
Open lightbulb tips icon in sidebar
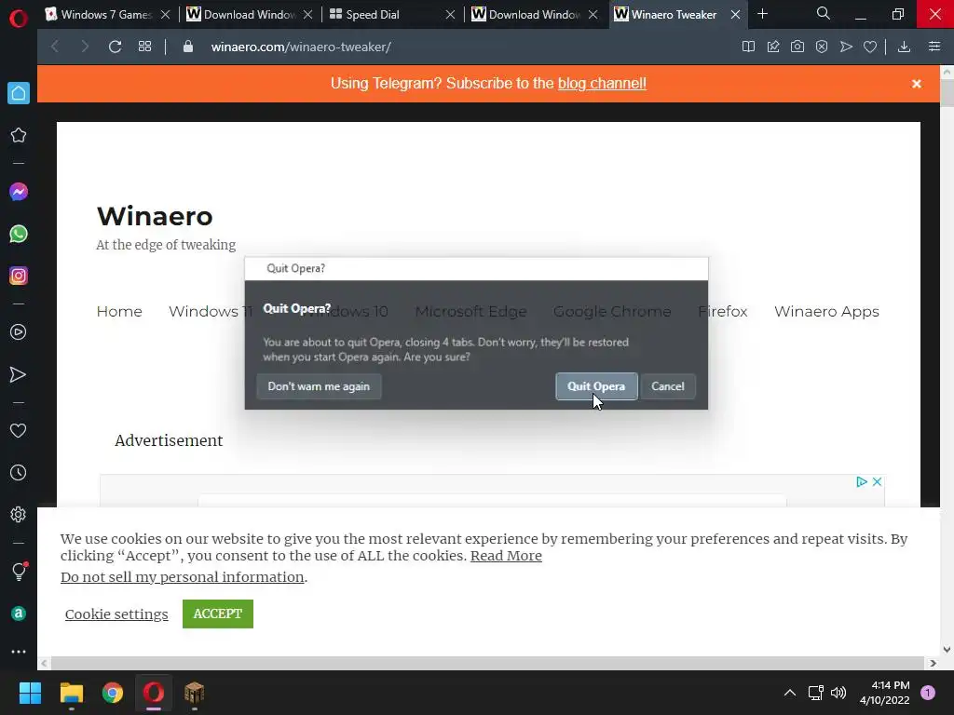click(19, 572)
